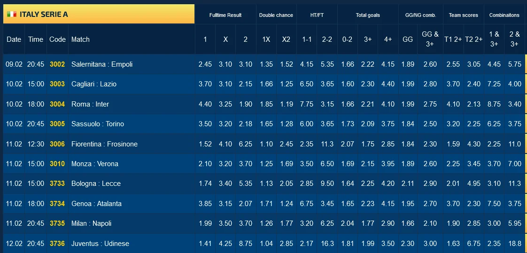Click the Italy flag icon

tap(12, 14)
